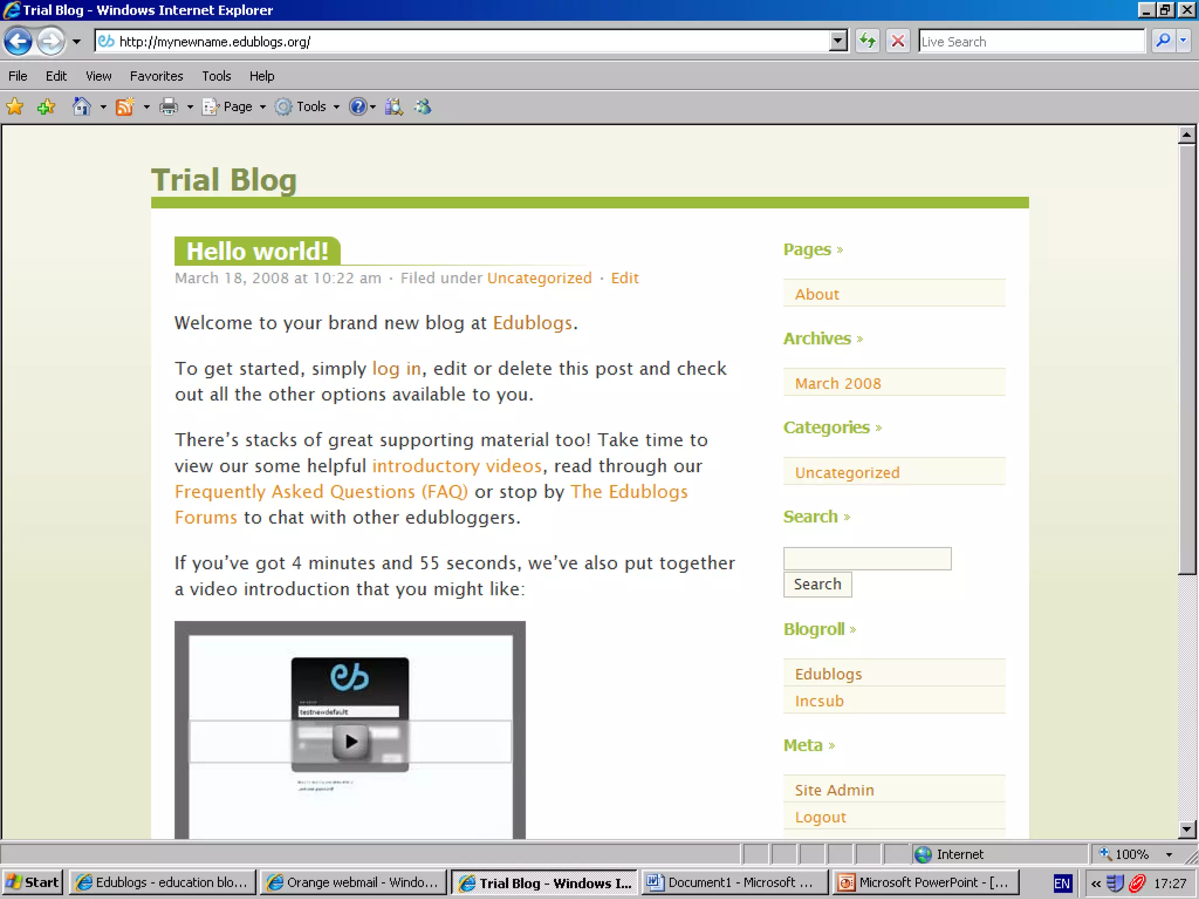
Task: Open the View menu
Action: pyautogui.click(x=98, y=76)
